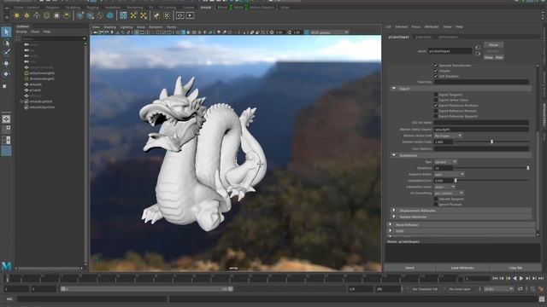Adjust Adaptive Error slider
The image size is (547, 307).
point(456,180)
